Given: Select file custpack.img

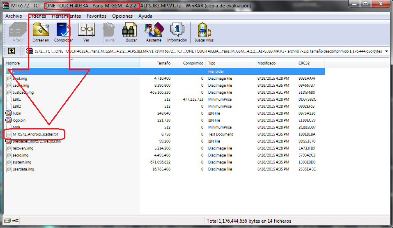Looking at the screenshot, I should [23, 92].
